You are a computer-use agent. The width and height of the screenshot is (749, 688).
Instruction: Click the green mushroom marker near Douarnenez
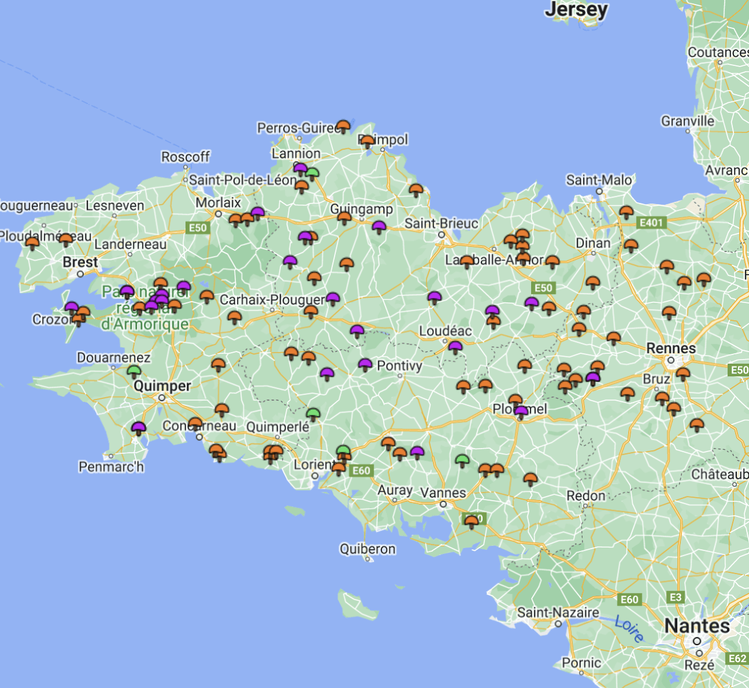(134, 371)
